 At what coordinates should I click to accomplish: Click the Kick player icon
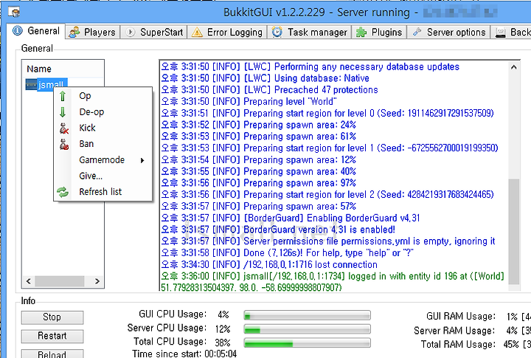[63, 128]
